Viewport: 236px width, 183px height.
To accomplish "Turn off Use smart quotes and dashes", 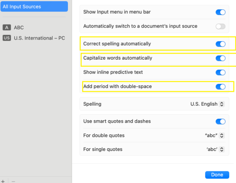I will 220,121.
